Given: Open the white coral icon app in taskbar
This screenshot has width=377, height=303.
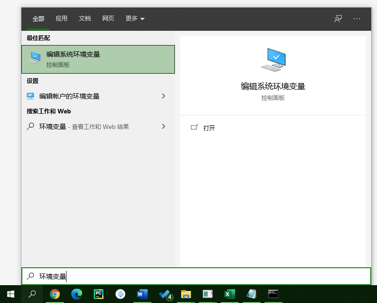Looking at the screenshot, I should [x=120, y=294].
